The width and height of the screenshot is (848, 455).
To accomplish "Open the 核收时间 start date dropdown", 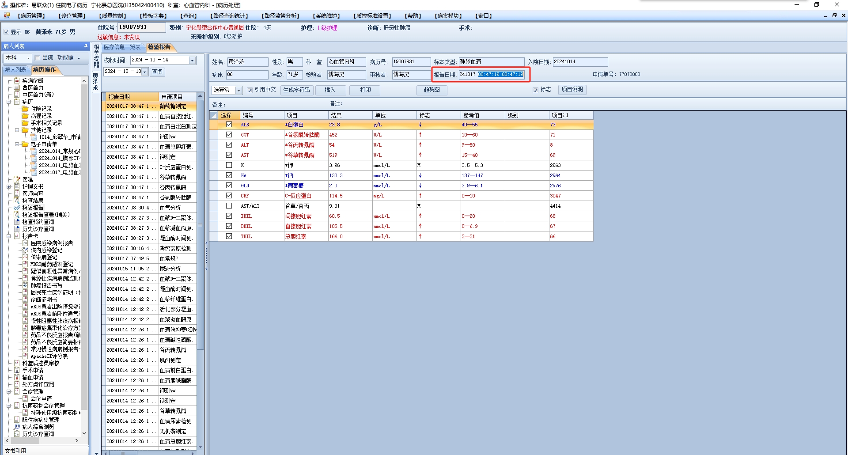I will [193, 60].
